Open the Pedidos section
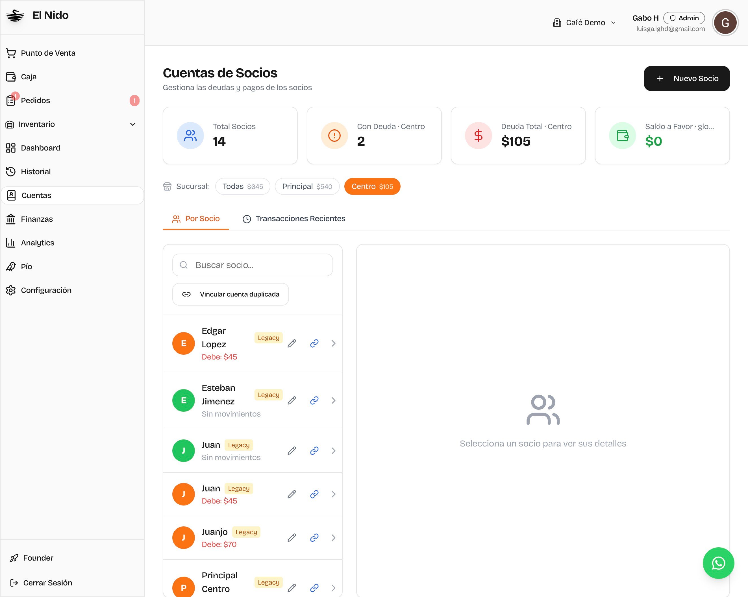748x597 pixels. (x=72, y=101)
